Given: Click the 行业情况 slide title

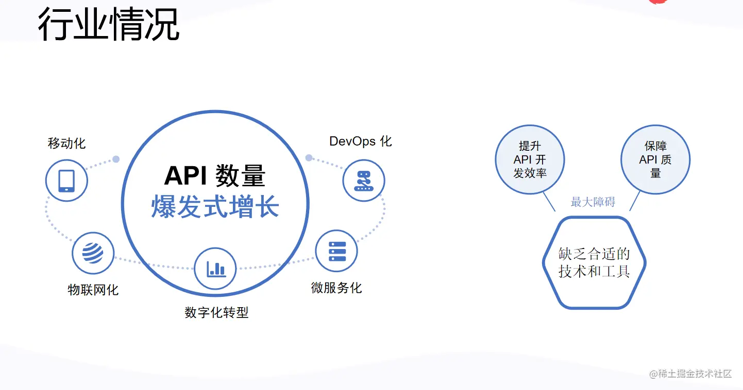Looking at the screenshot, I should 109,23.
